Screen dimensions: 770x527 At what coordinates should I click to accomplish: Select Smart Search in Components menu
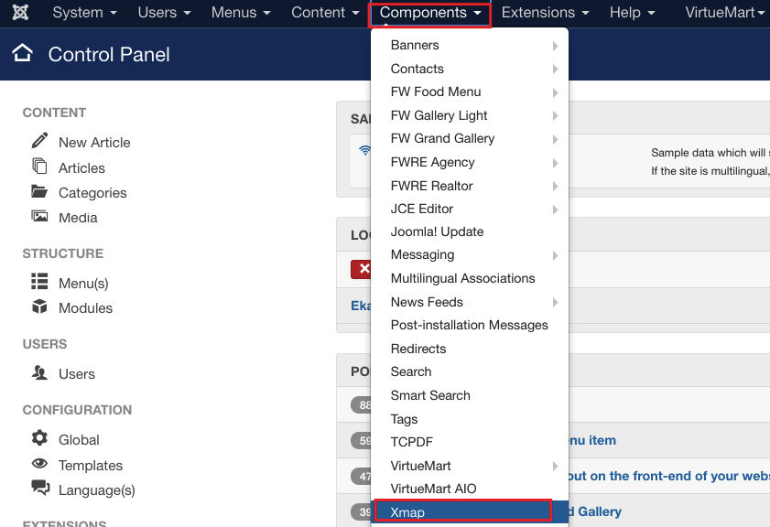(430, 395)
